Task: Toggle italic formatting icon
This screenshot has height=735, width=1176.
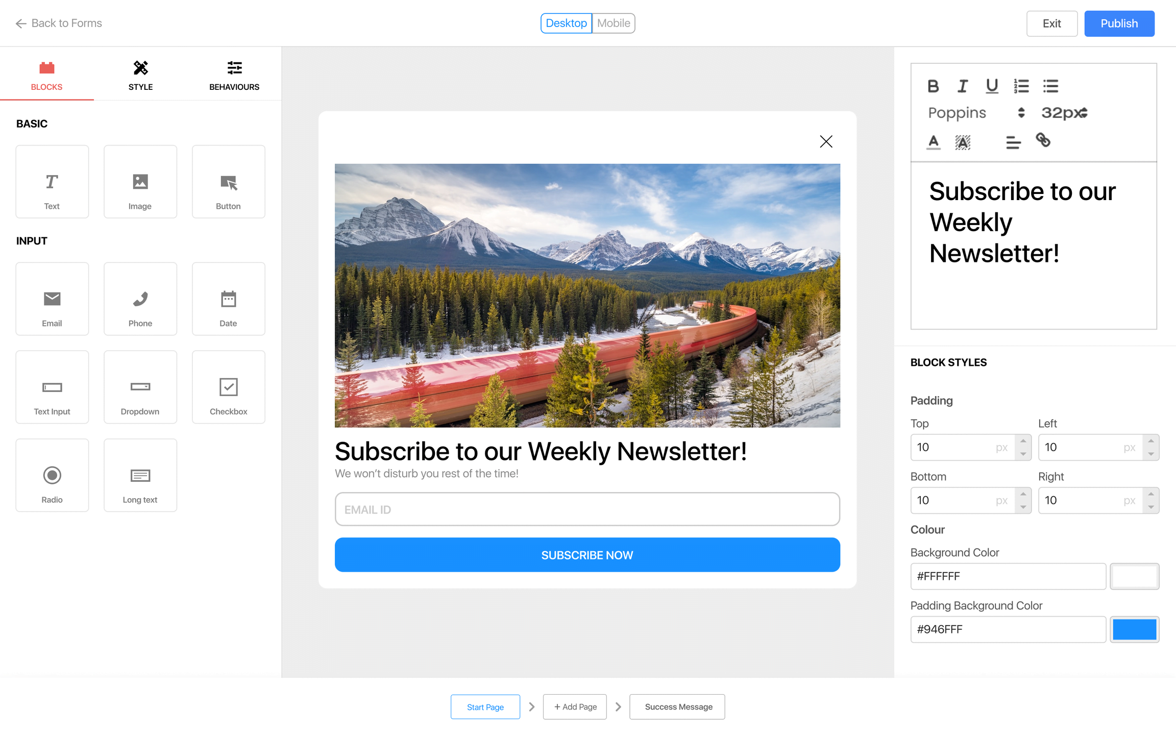Action: 963,86
